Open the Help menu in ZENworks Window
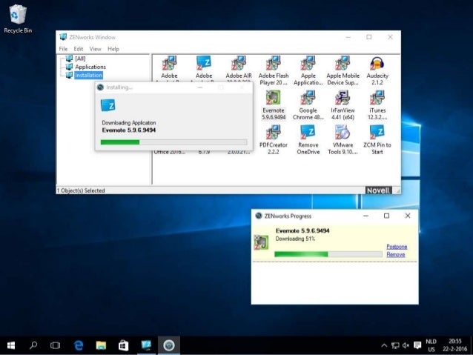The image size is (473, 355). [113, 49]
